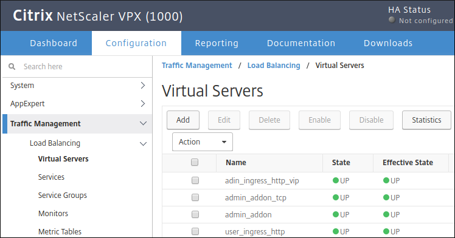Click the admin_addon server name
455x238 pixels.
click(248, 215)
